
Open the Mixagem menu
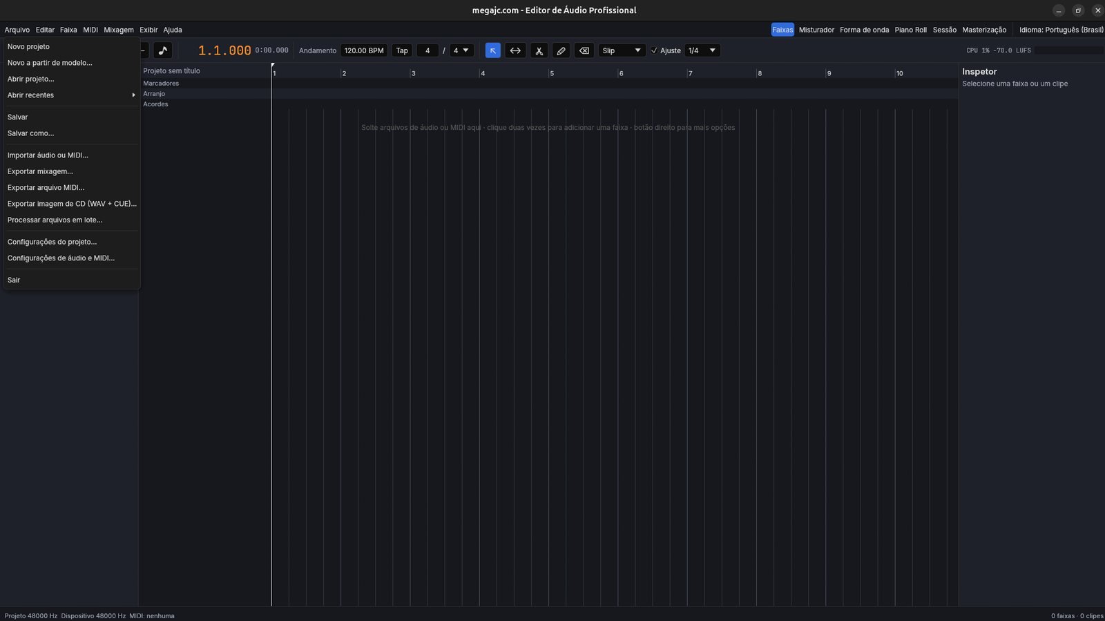click(119, 30)
